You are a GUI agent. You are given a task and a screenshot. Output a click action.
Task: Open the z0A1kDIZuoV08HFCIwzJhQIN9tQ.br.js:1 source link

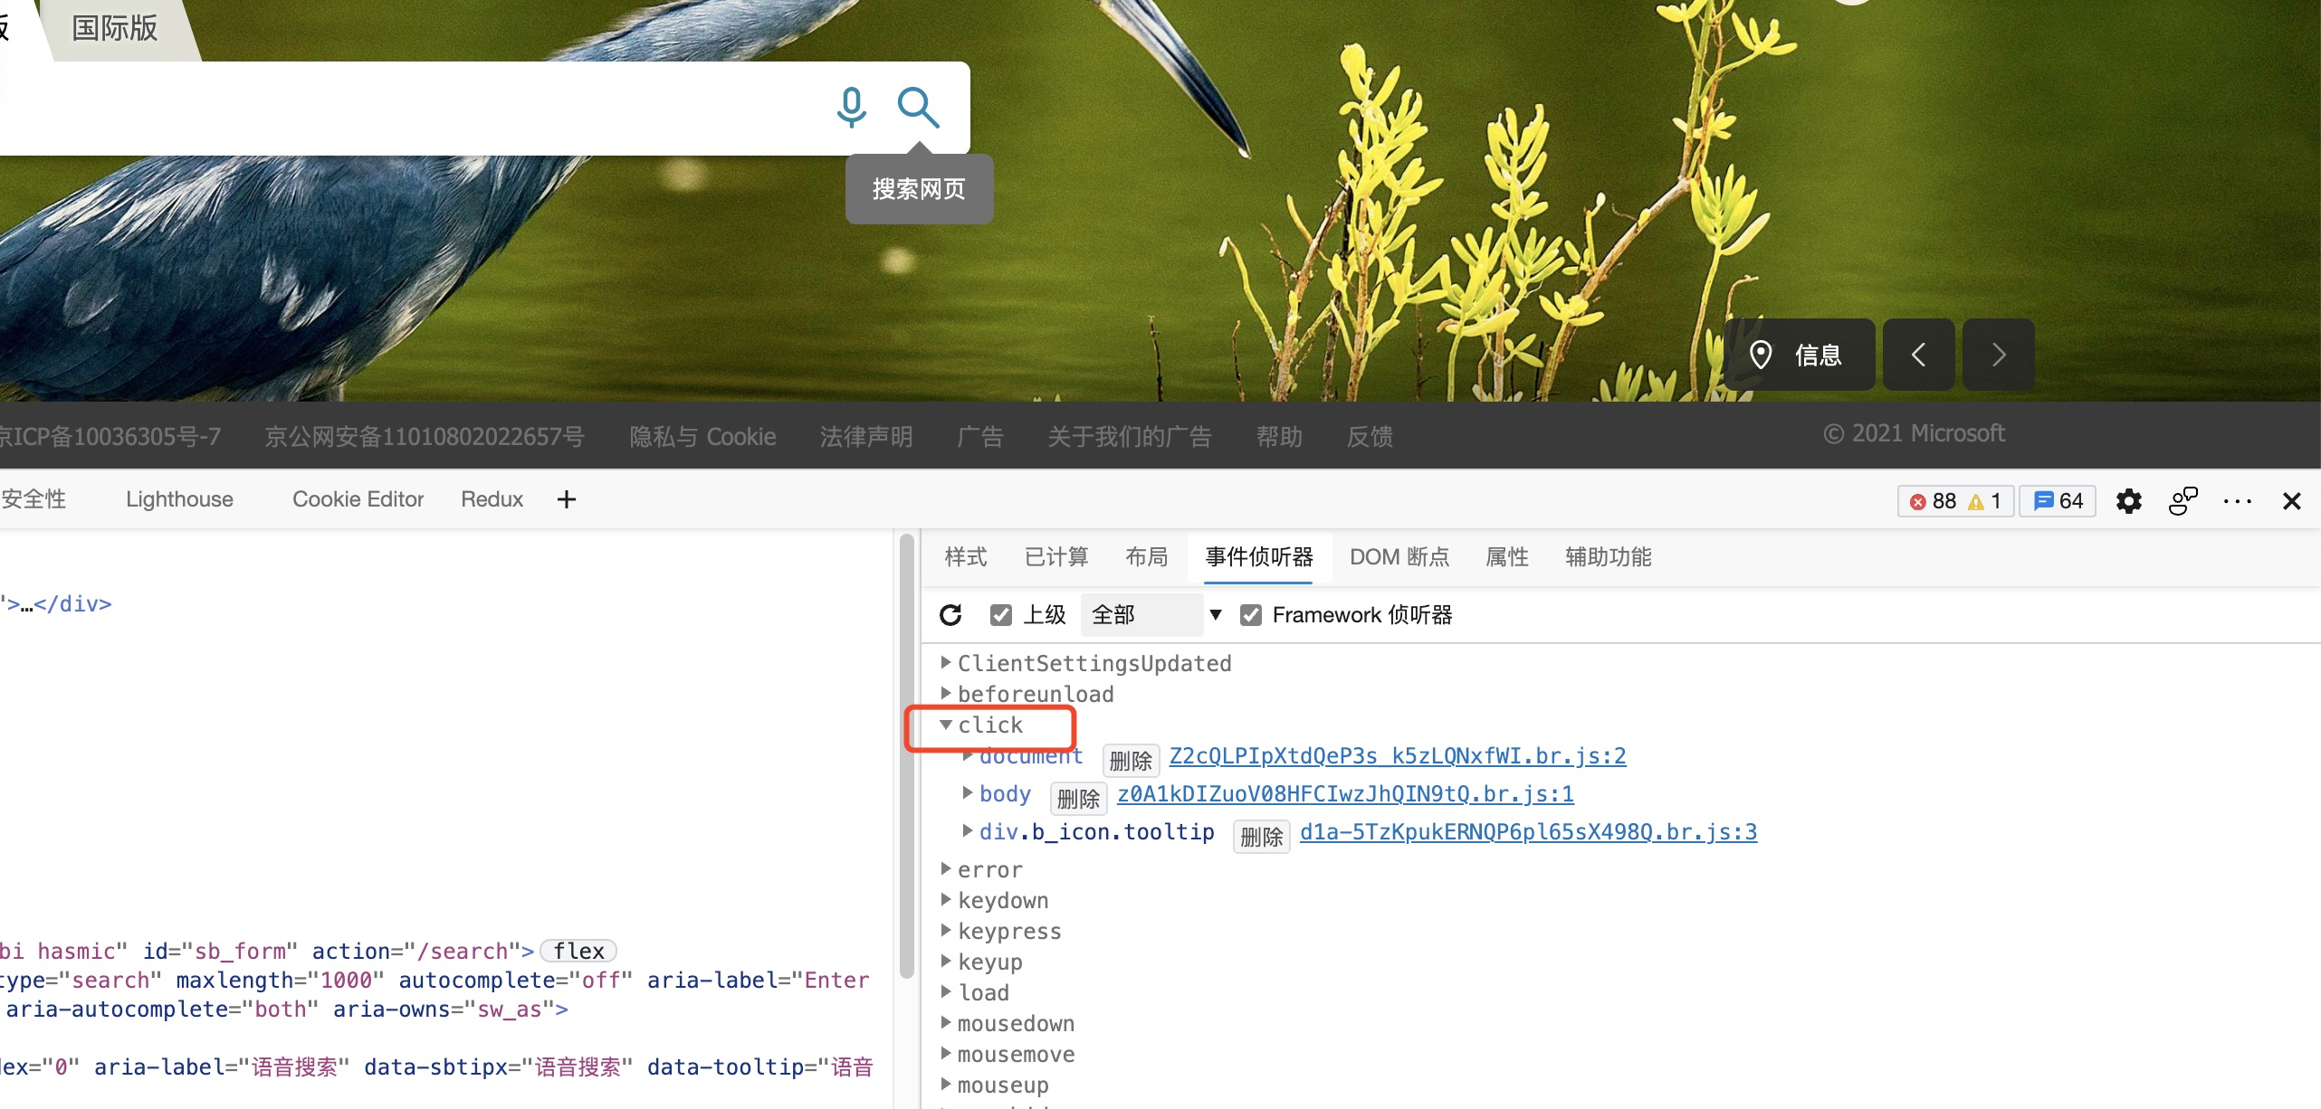[1345, 794]
